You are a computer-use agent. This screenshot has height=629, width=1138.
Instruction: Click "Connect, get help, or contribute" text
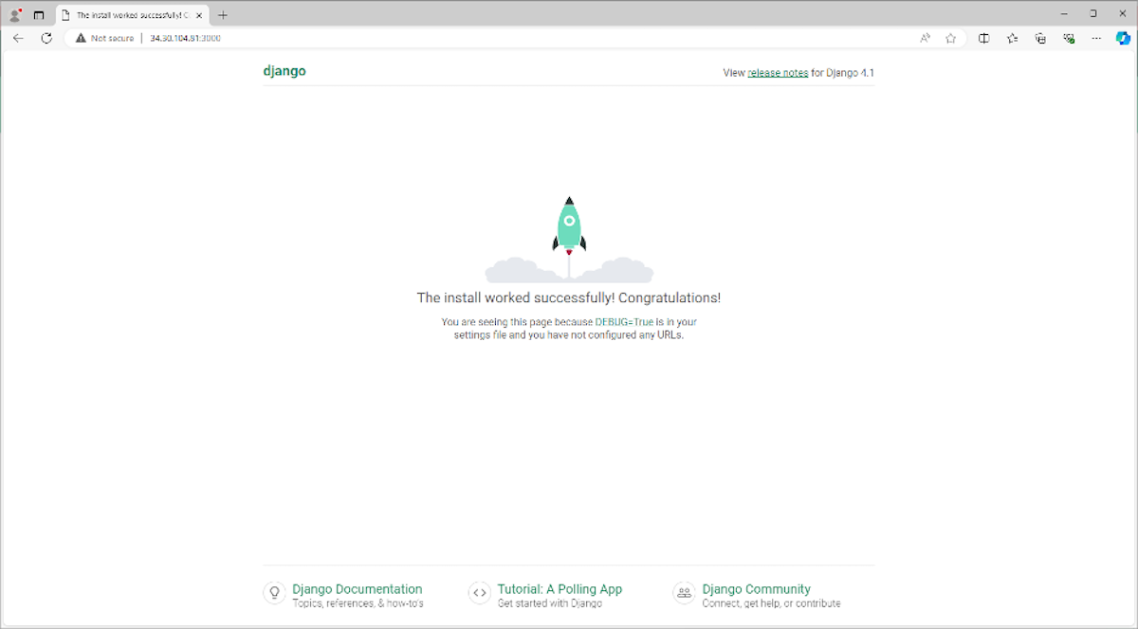pyautogui.click(x=771, y=603)
